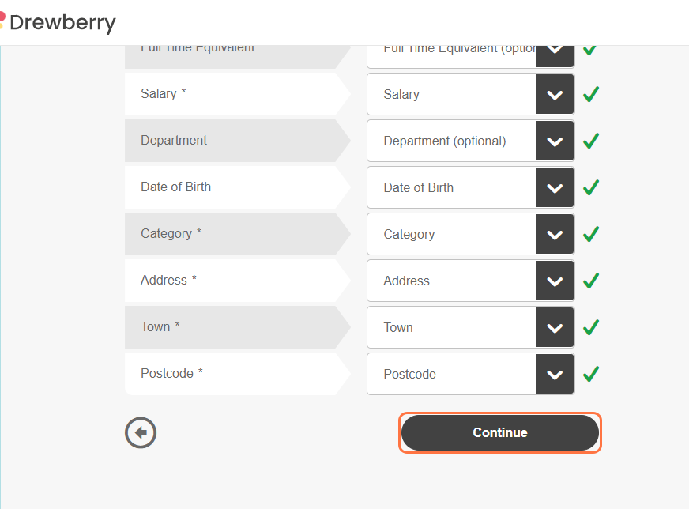Click the green checkmark beside Salary
Image resolution: width=689 pixels, height=509 pixels.
[x=590, y=94]
